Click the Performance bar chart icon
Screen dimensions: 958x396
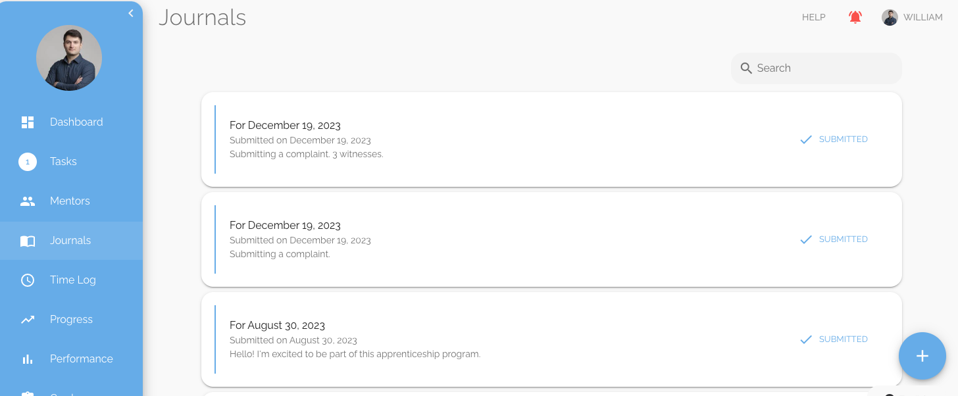[28, 359]
